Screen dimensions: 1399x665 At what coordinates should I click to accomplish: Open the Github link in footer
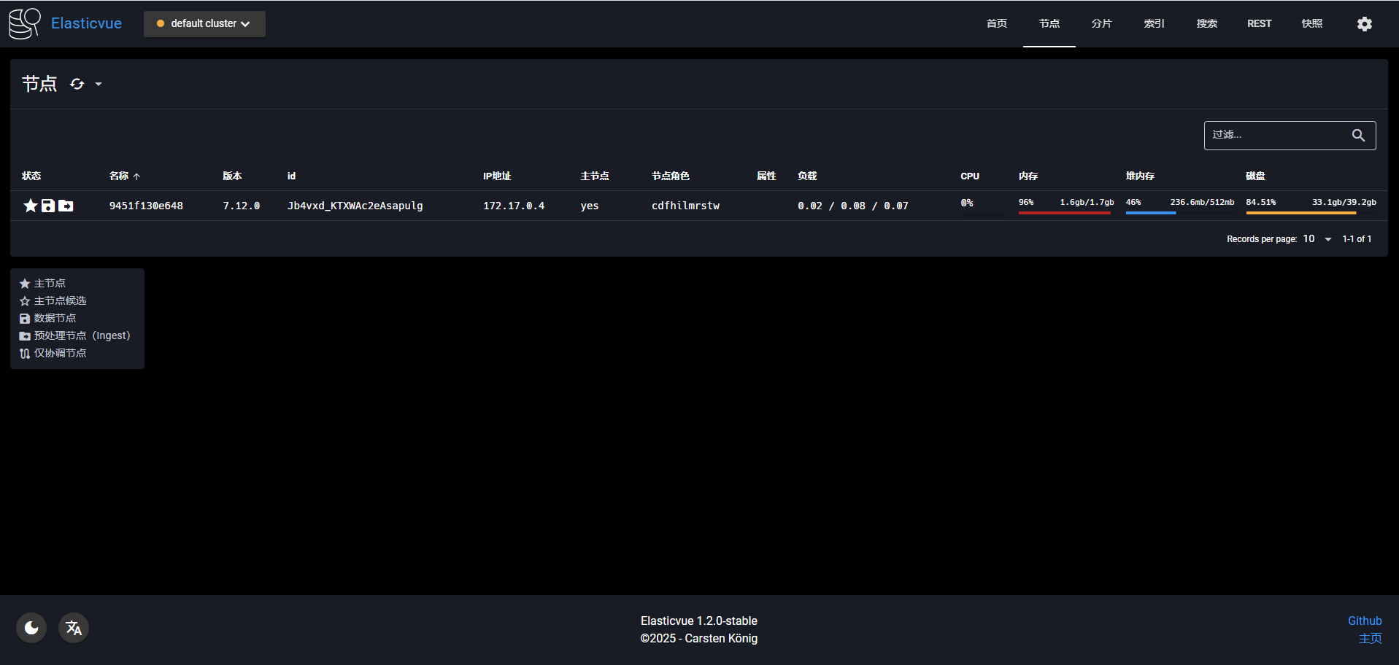point(1364,621)
